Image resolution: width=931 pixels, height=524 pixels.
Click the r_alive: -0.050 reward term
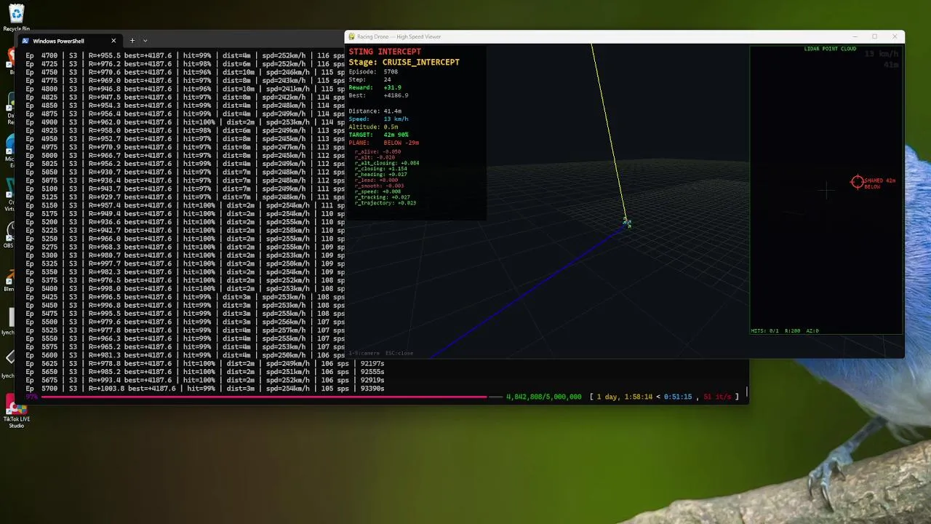[377, 151]
